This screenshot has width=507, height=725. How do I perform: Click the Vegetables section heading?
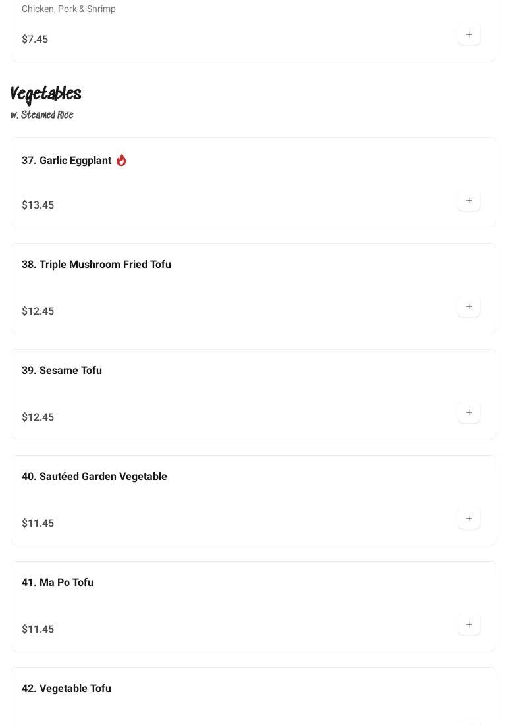tap(46, 95)
